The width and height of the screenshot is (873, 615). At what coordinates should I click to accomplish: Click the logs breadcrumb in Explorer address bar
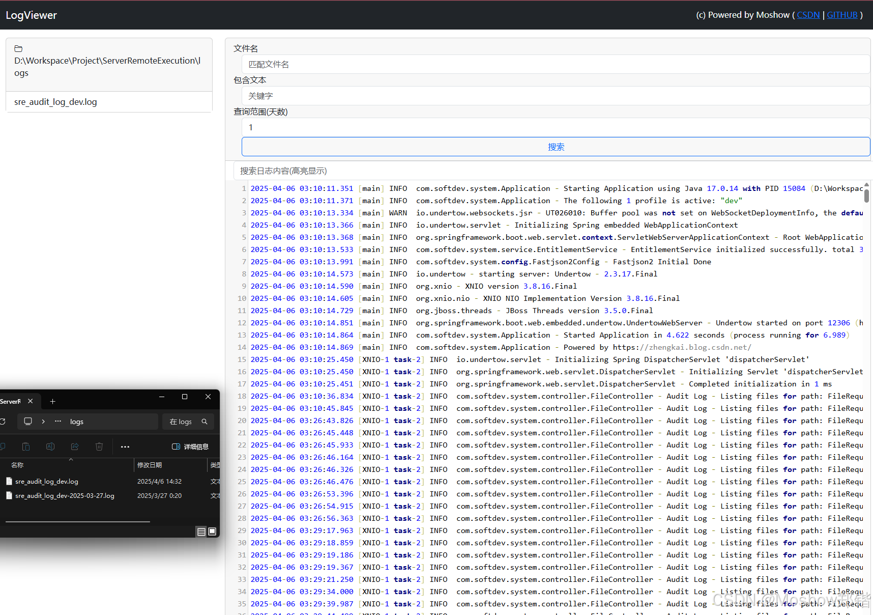point(77,422)
